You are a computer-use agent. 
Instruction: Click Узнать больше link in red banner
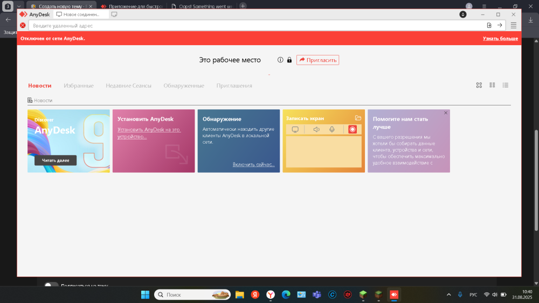tap(500, 38)
